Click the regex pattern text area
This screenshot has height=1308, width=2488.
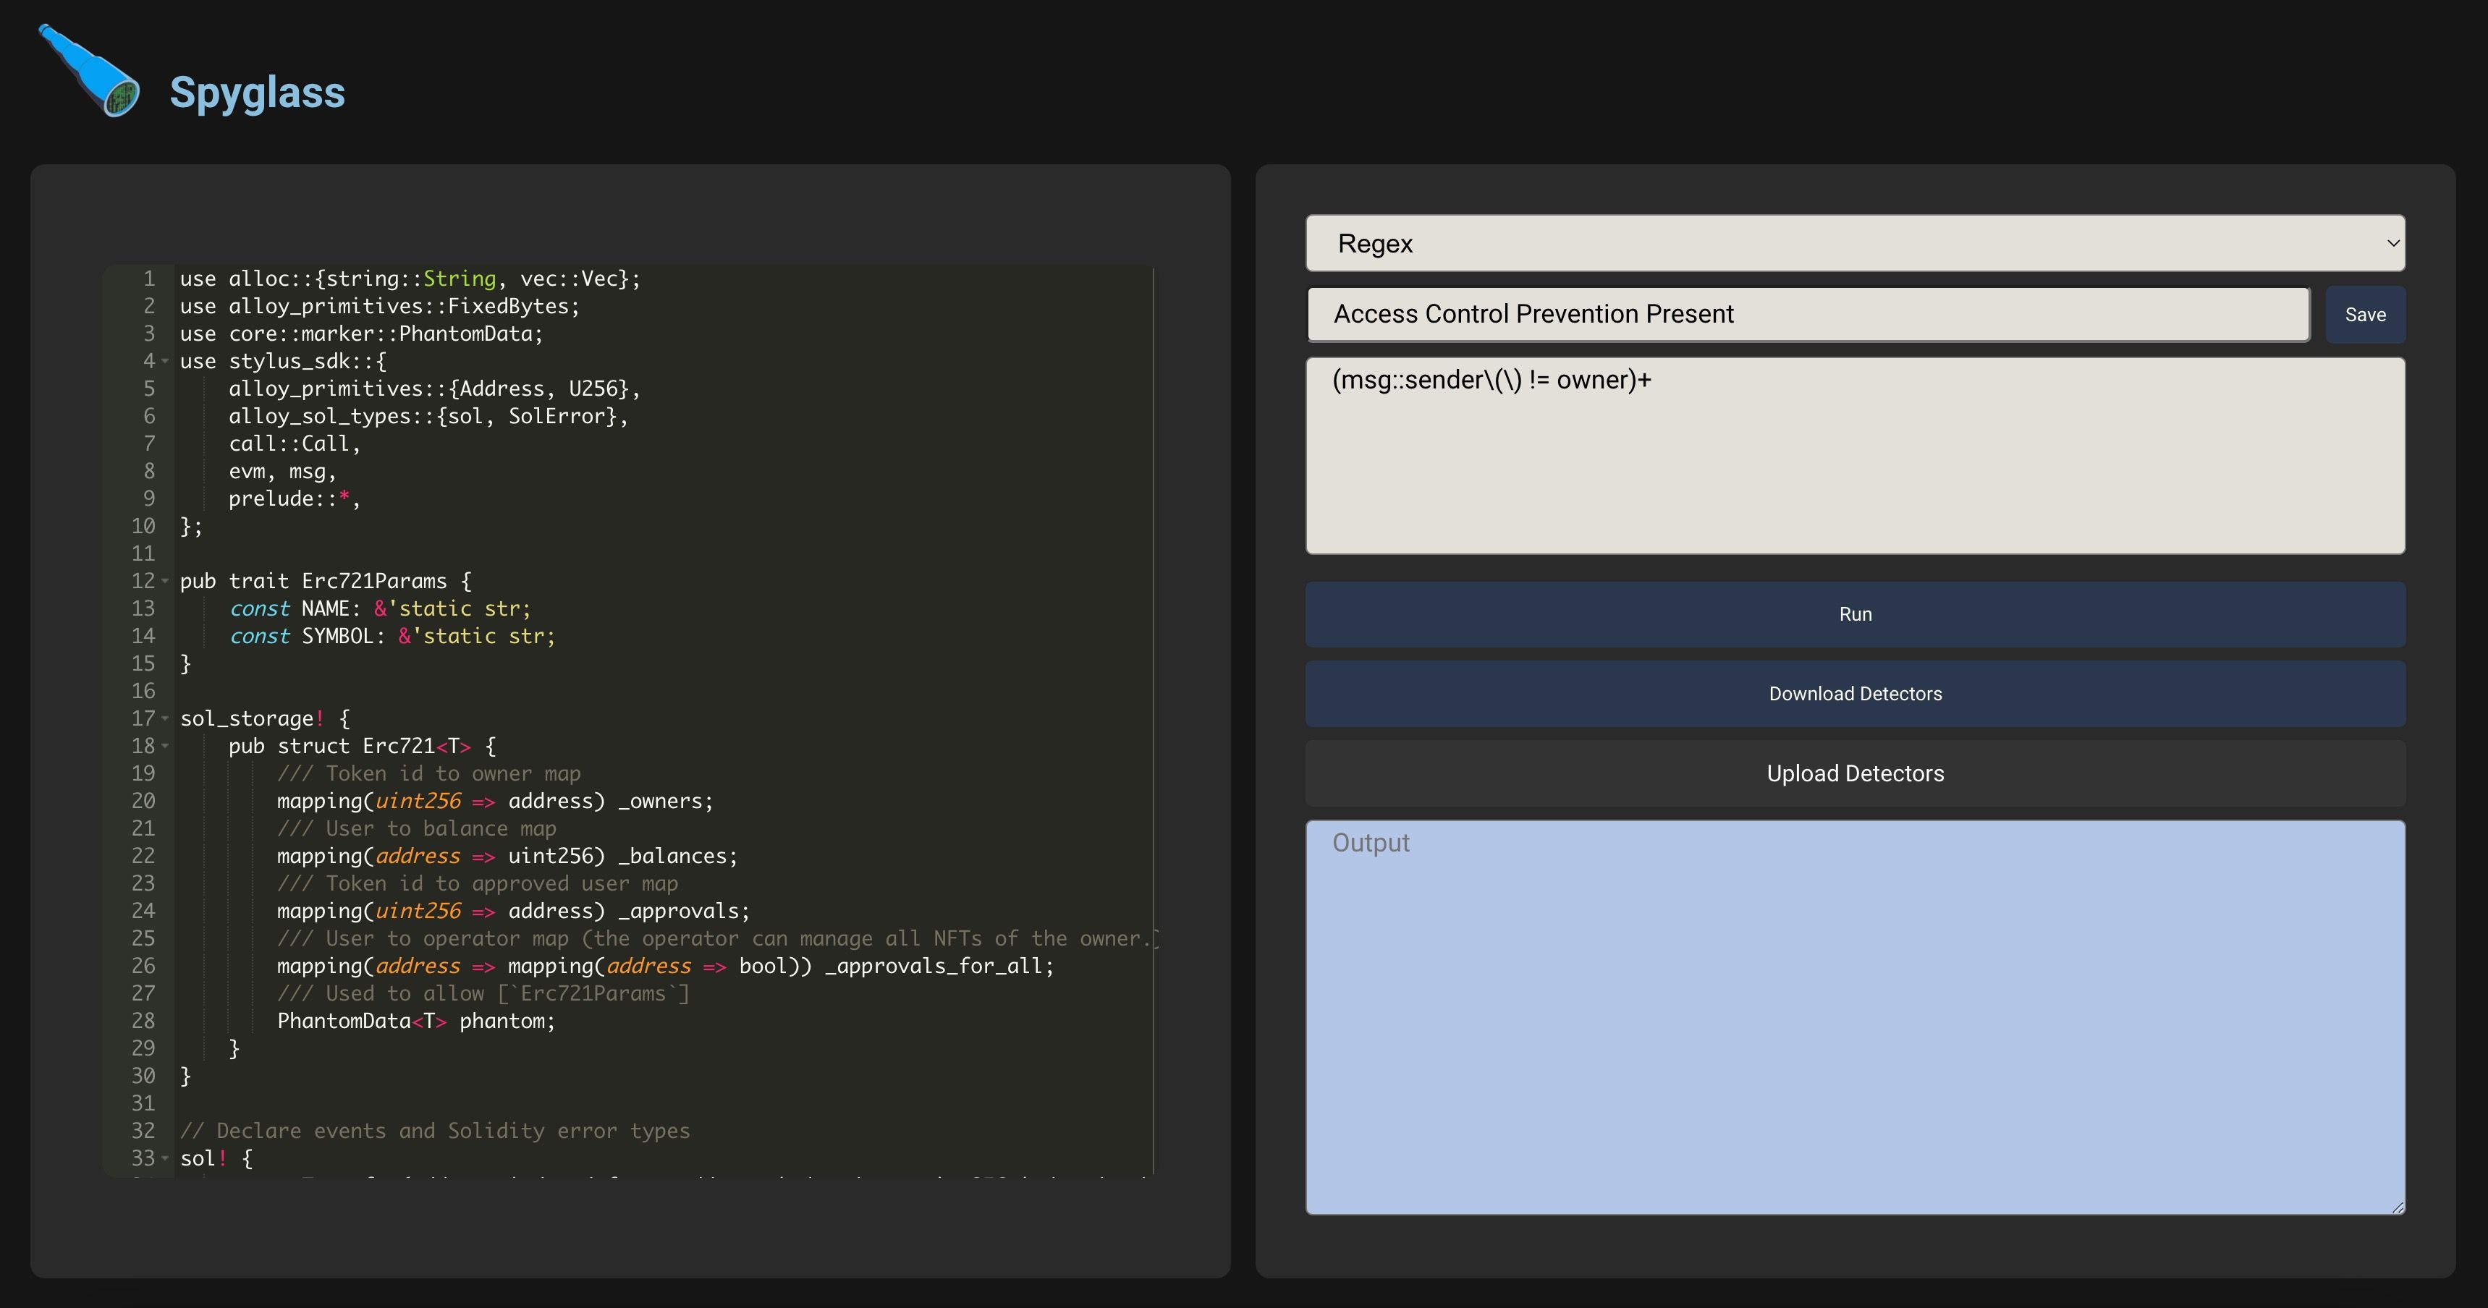[x=1854, y=456]
